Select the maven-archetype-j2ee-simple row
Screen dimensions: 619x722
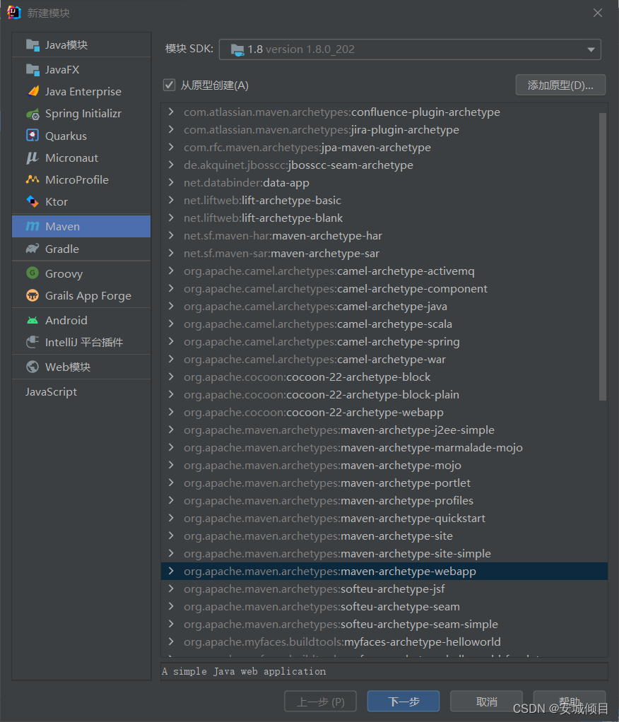point(384,430)
